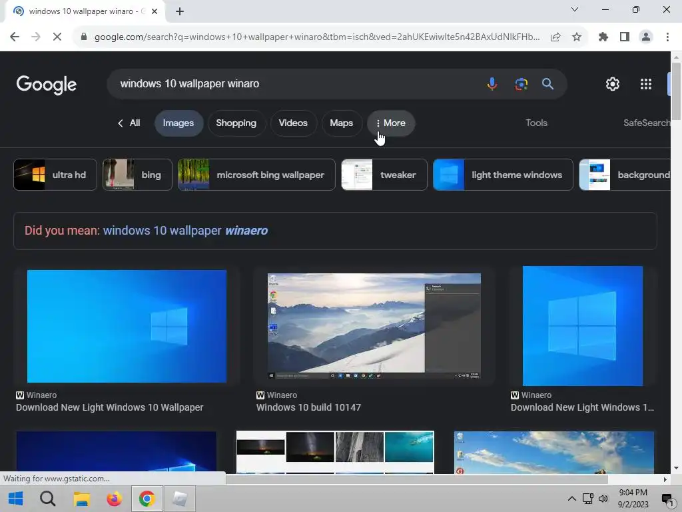Viewport: 682px width, 512px height.
Task: Open first blue Windows 10 wallpaper thumbnail
Action: point(127,326)
